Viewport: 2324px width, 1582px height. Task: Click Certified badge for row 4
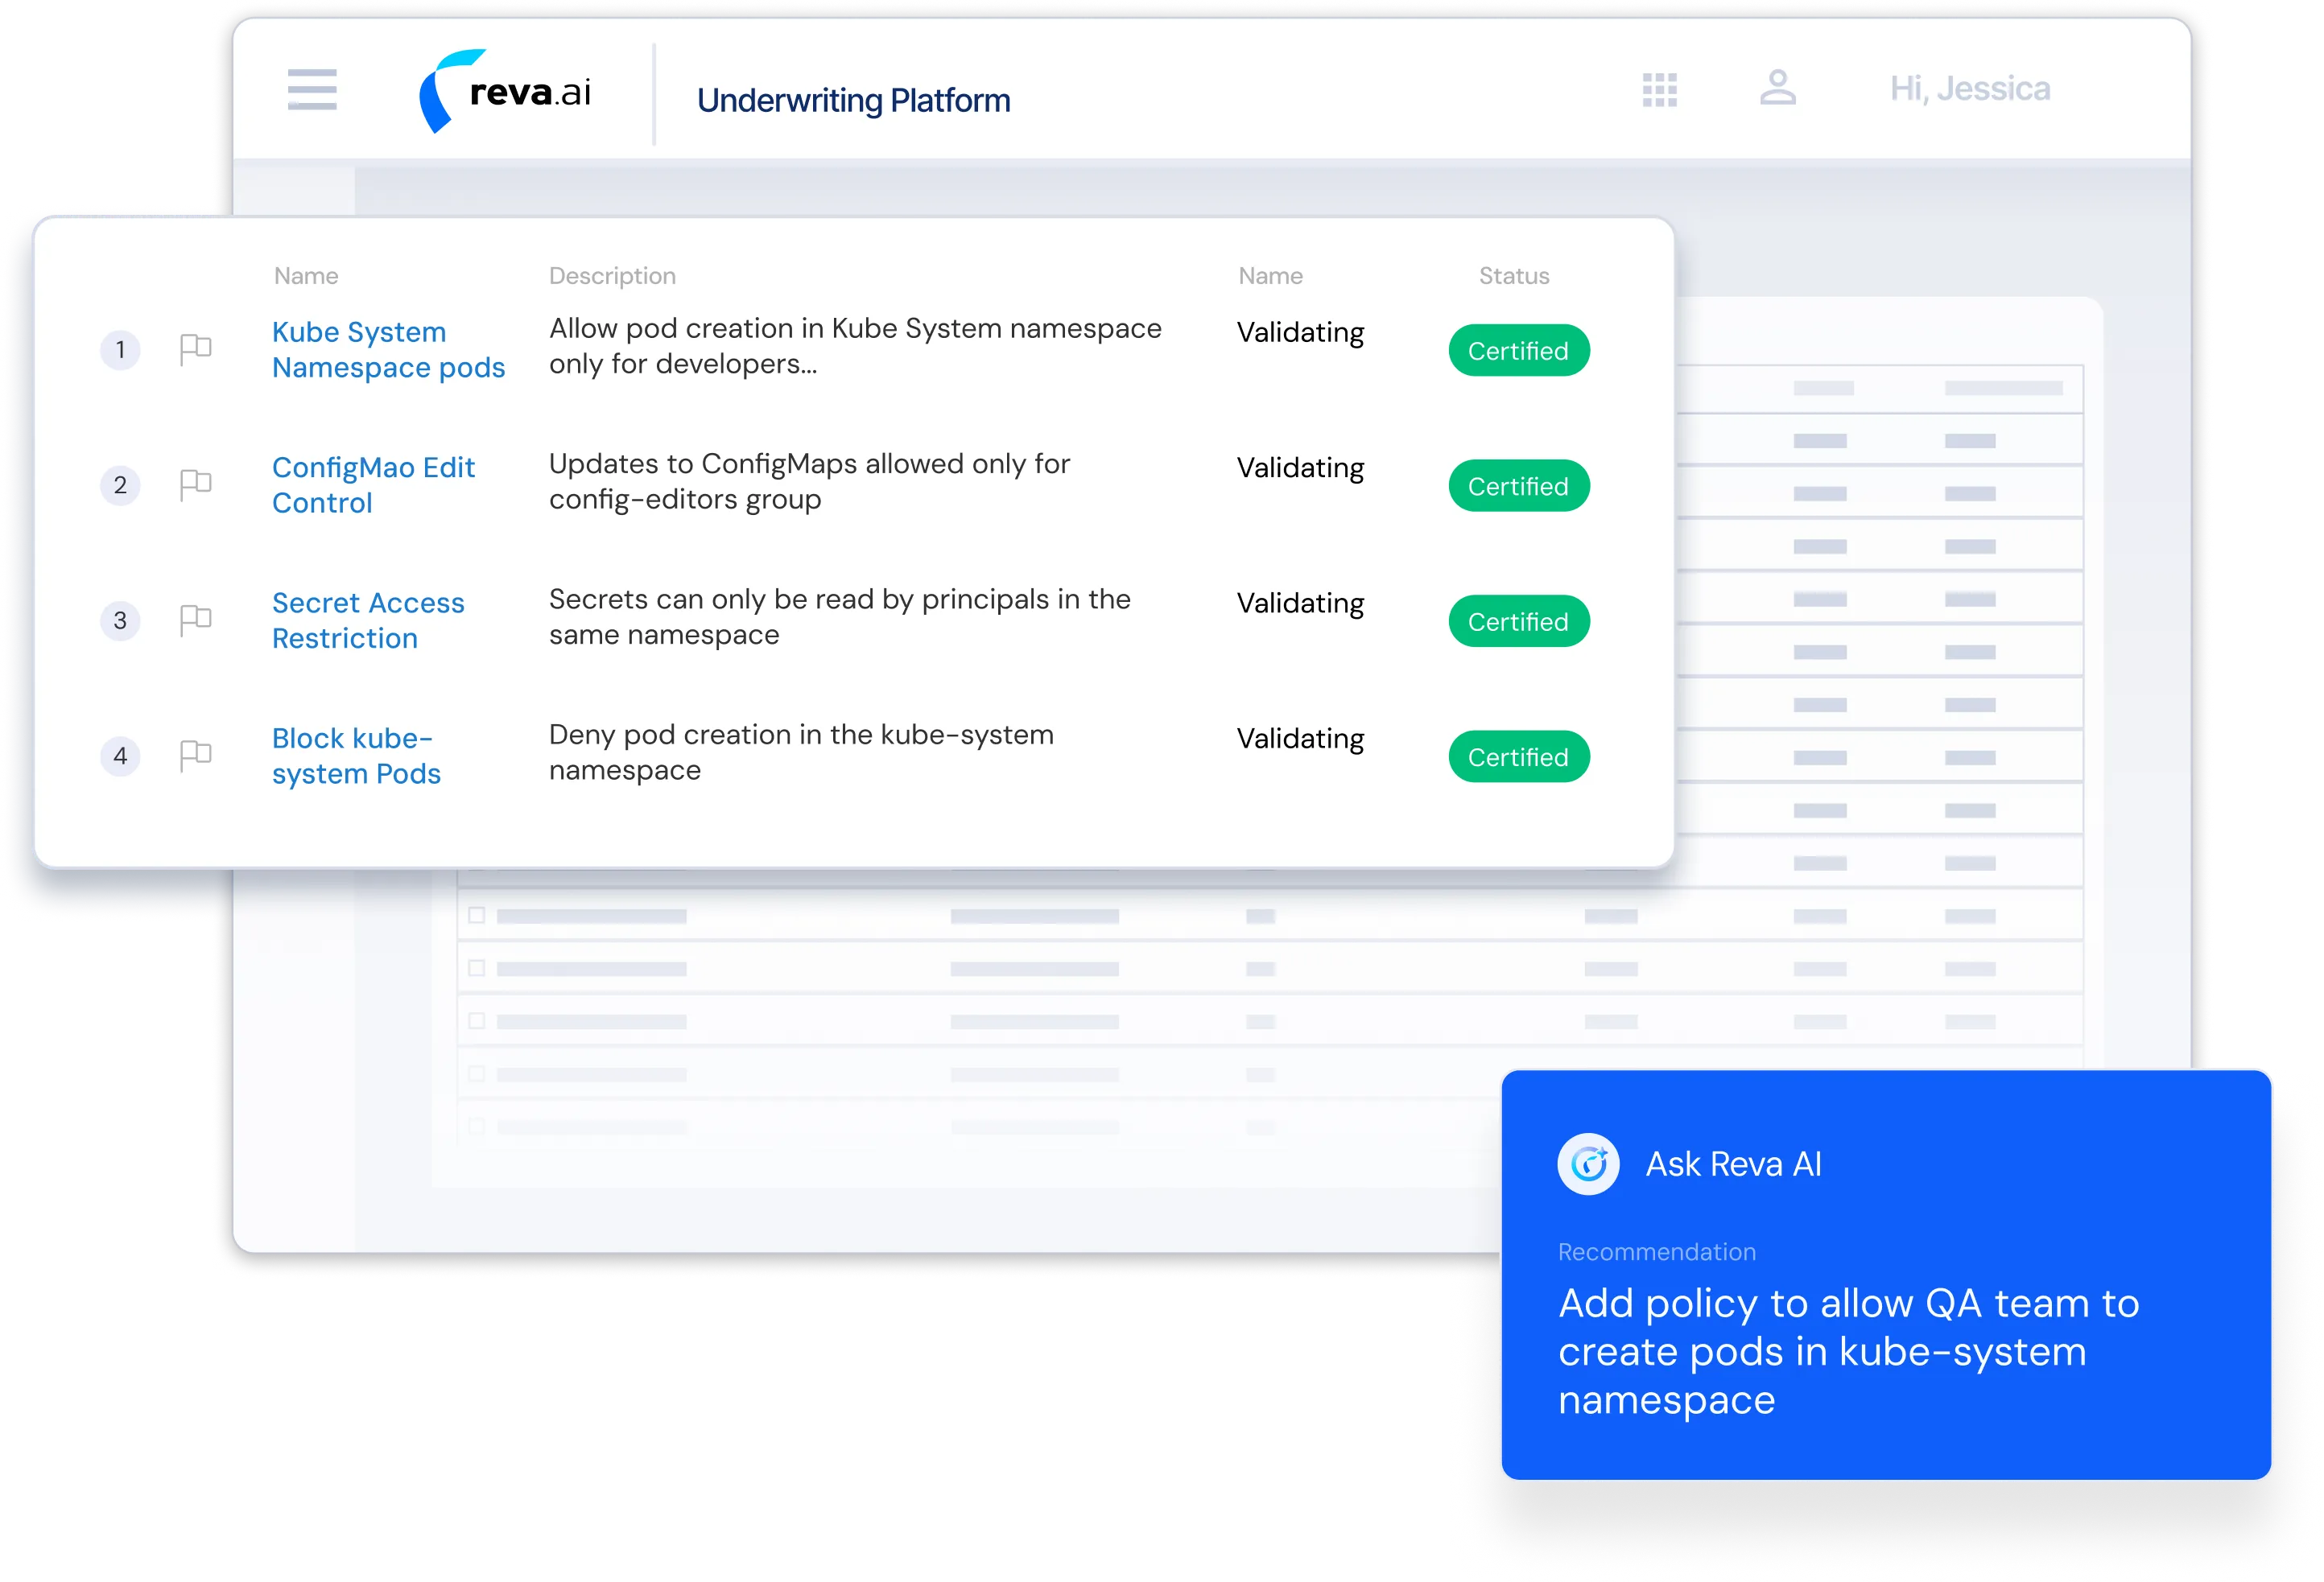[x=1518, y=757]
